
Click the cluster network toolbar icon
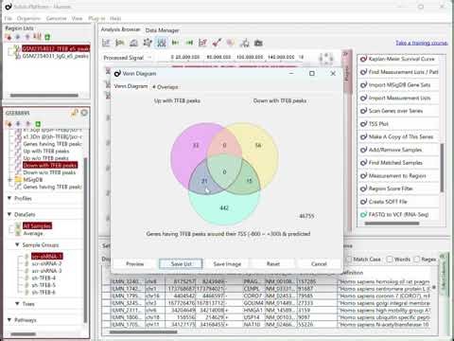coord(148,43)
